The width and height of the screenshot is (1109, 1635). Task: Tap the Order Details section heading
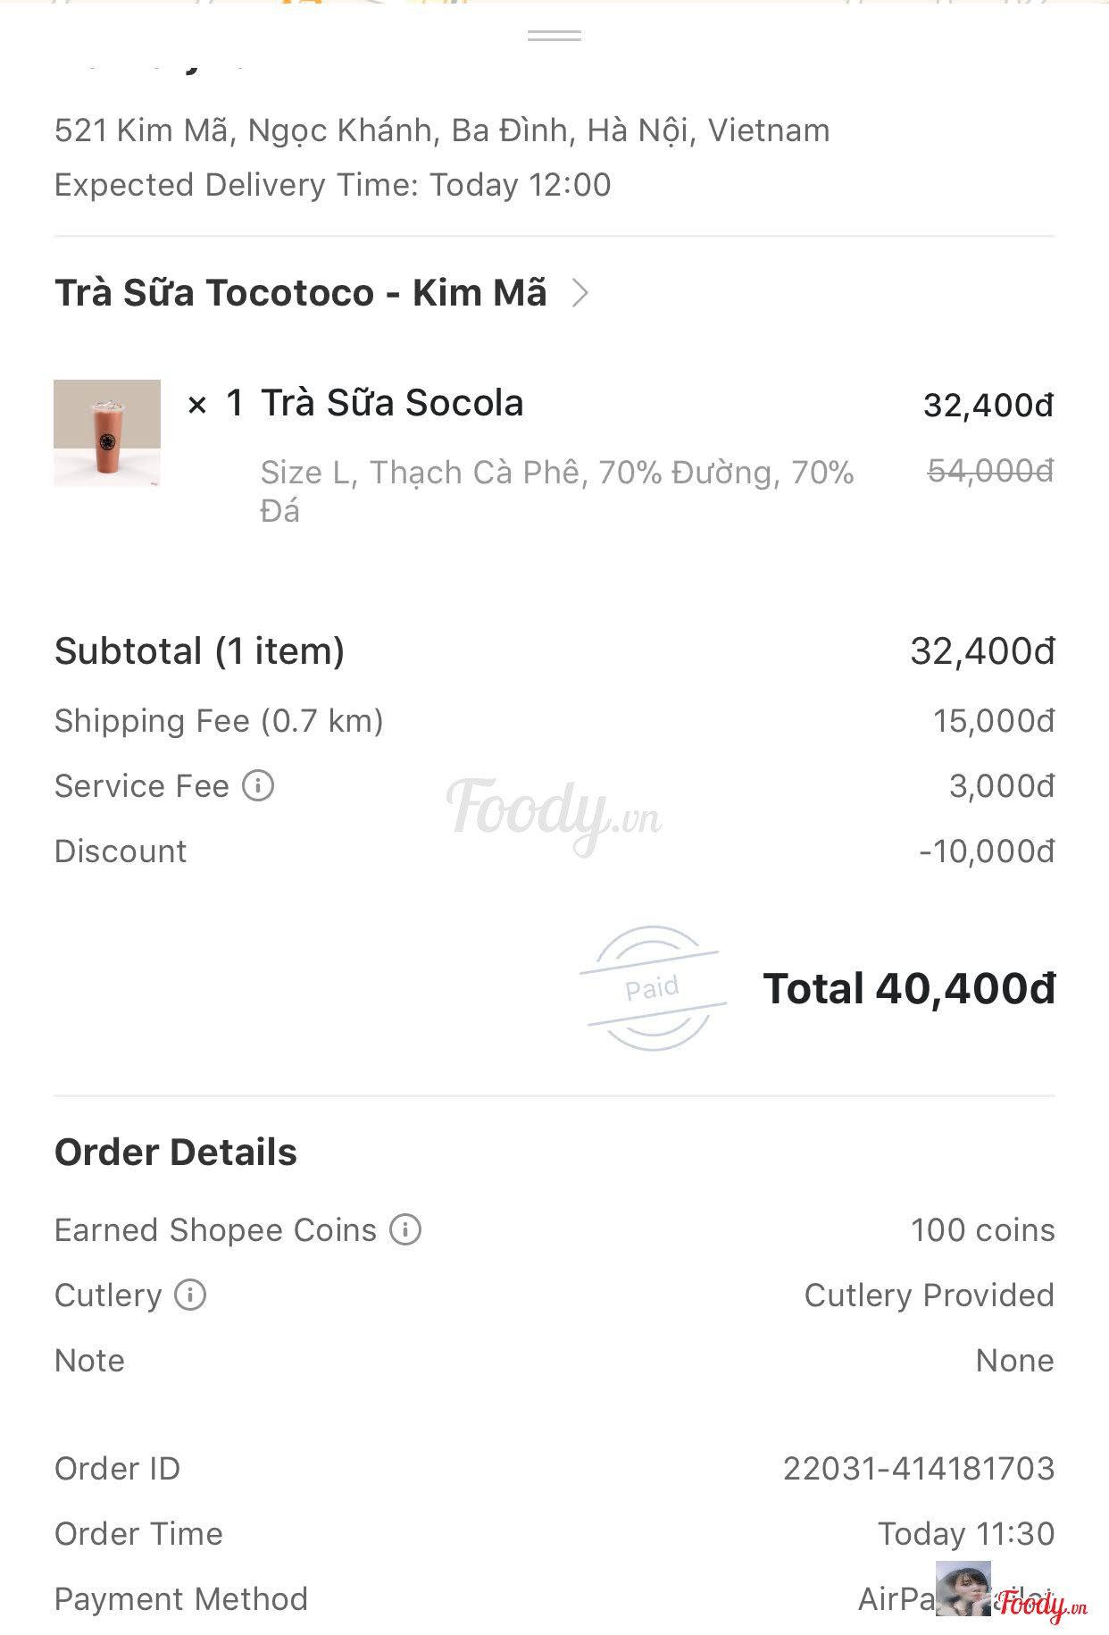(x=176, y=1153)
